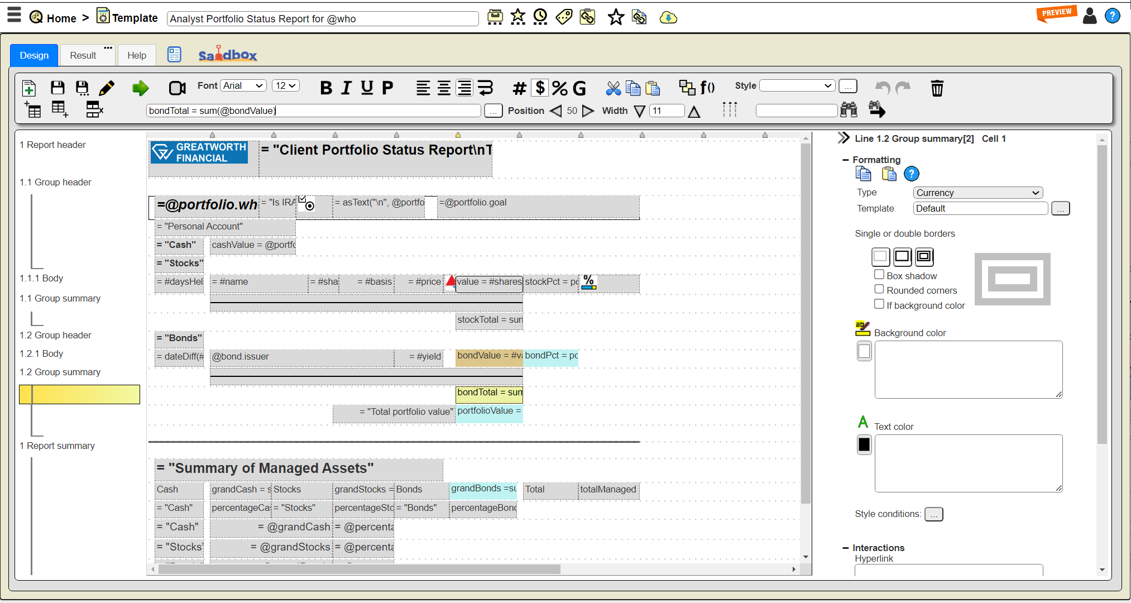The width and height of the screenshot is (1131, 603).
Task: Apply percent format icon
Action: [559, 88]
